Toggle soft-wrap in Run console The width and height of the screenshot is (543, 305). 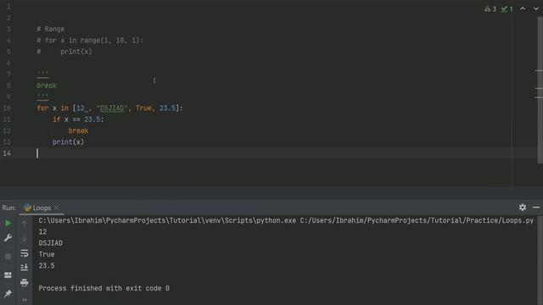(25, 253)
